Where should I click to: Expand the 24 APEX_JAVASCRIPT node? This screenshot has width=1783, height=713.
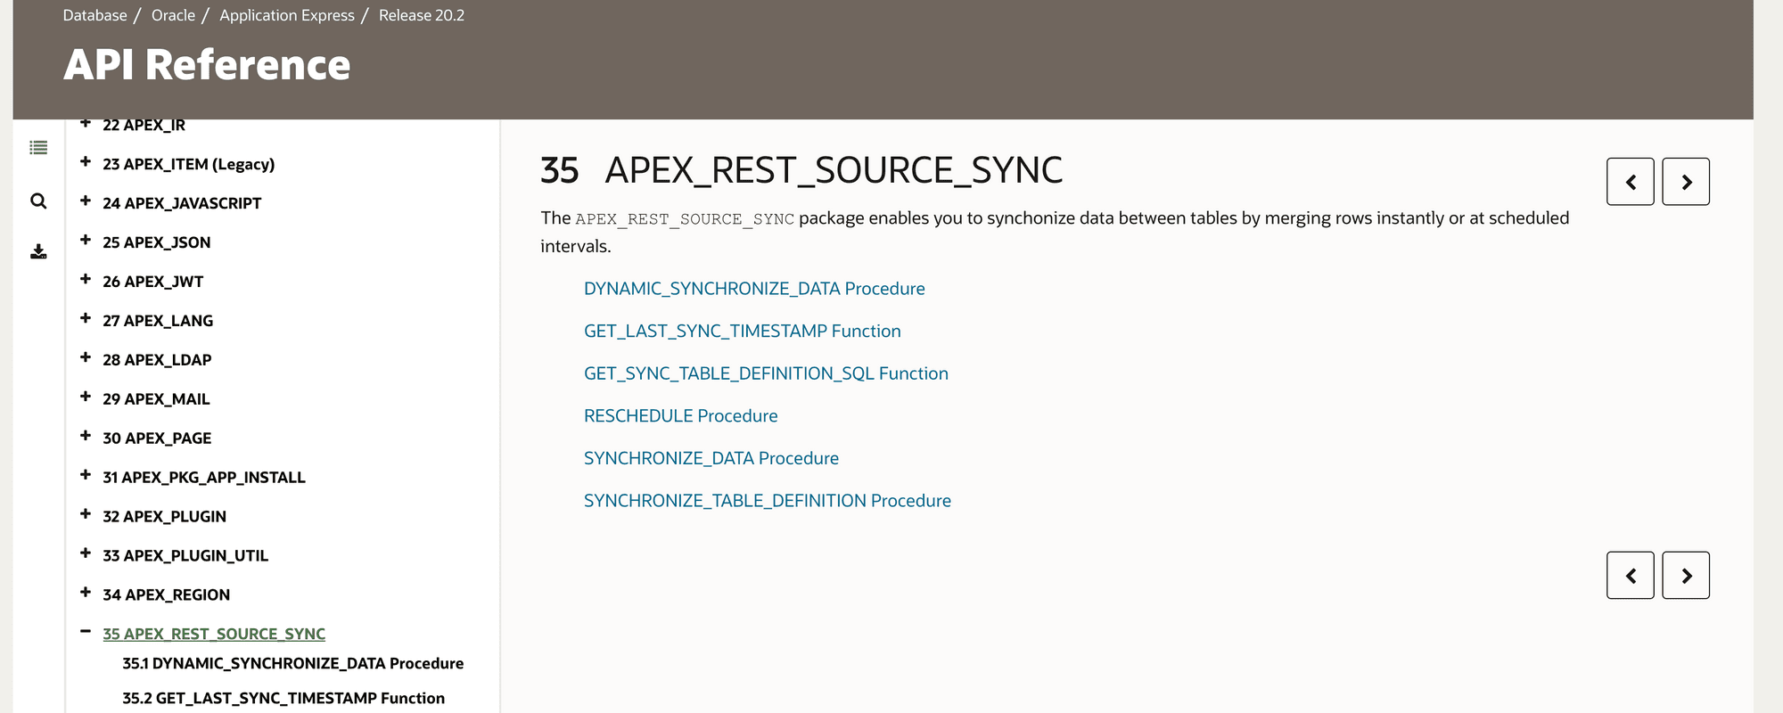(x=86, y=201)
